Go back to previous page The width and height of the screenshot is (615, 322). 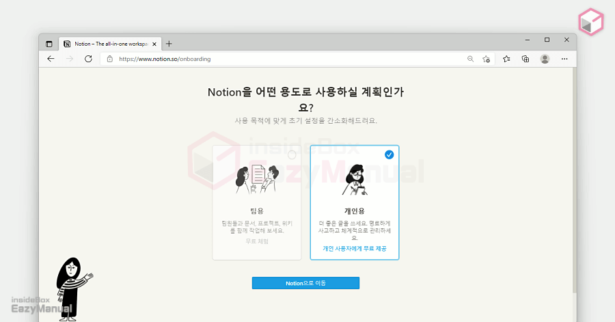[51, 59]
